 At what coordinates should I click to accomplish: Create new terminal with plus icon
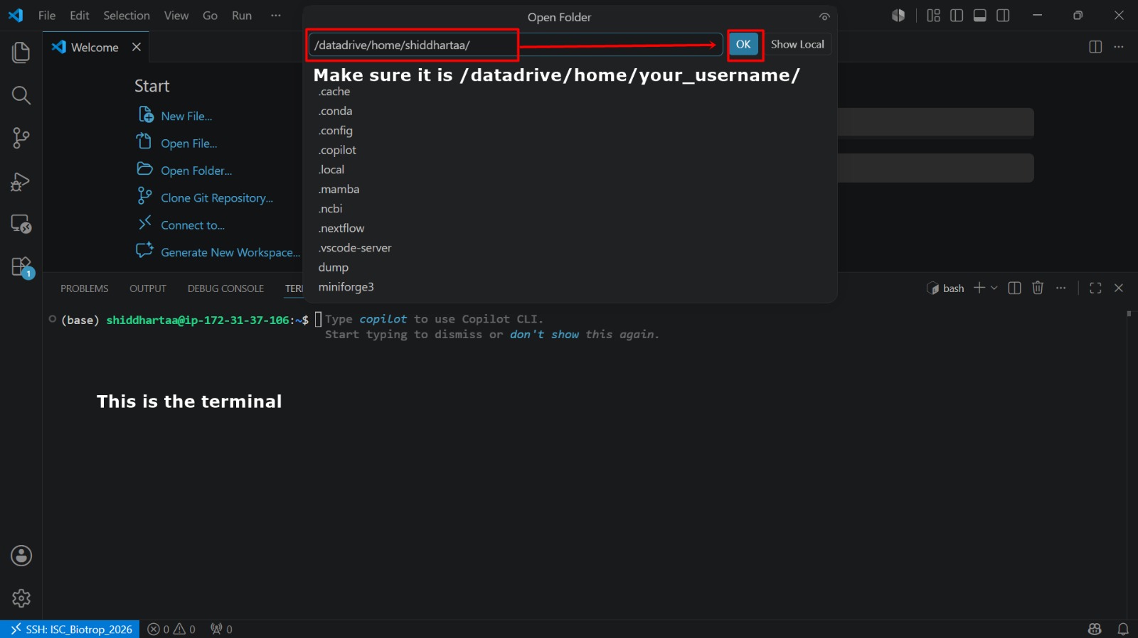coord(979,287)
